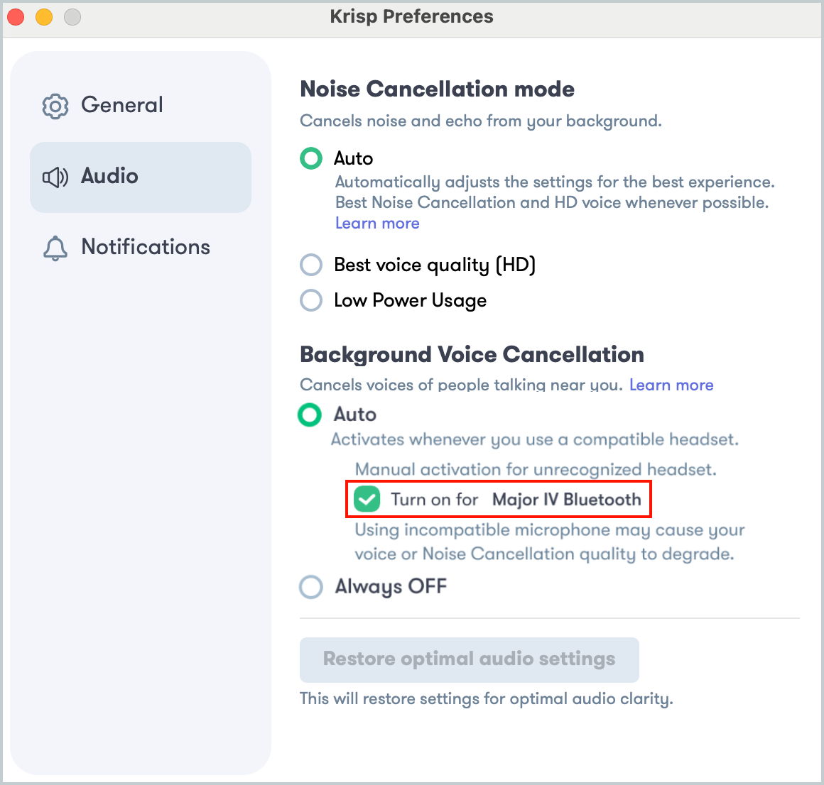Set background voice cancellation Always OFF
Image resolution: width=824 pixels, height=785 pixels.
(311, 586)
